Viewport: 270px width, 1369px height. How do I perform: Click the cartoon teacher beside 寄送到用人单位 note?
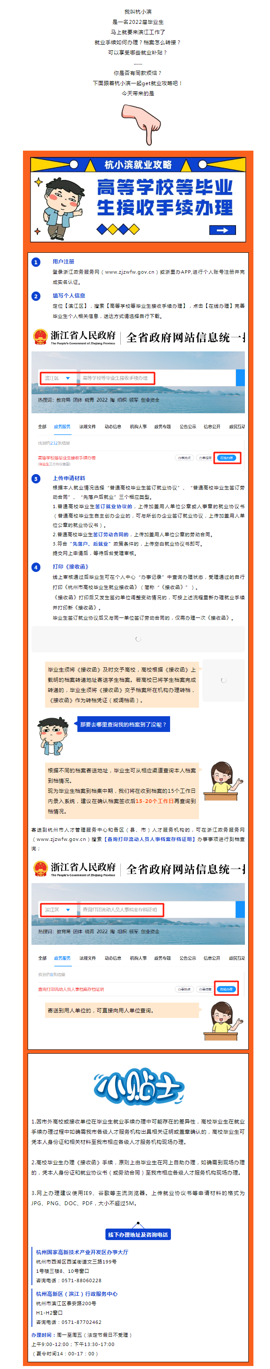click(223, 1020)
